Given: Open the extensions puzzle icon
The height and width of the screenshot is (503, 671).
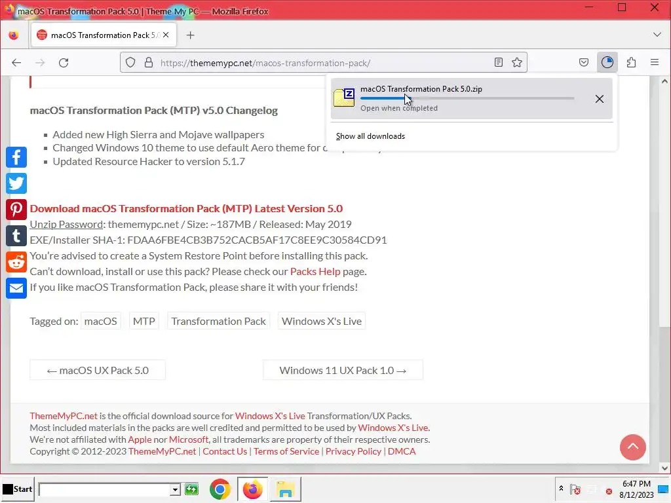Looking at the screenshot, I should [631, 62].
